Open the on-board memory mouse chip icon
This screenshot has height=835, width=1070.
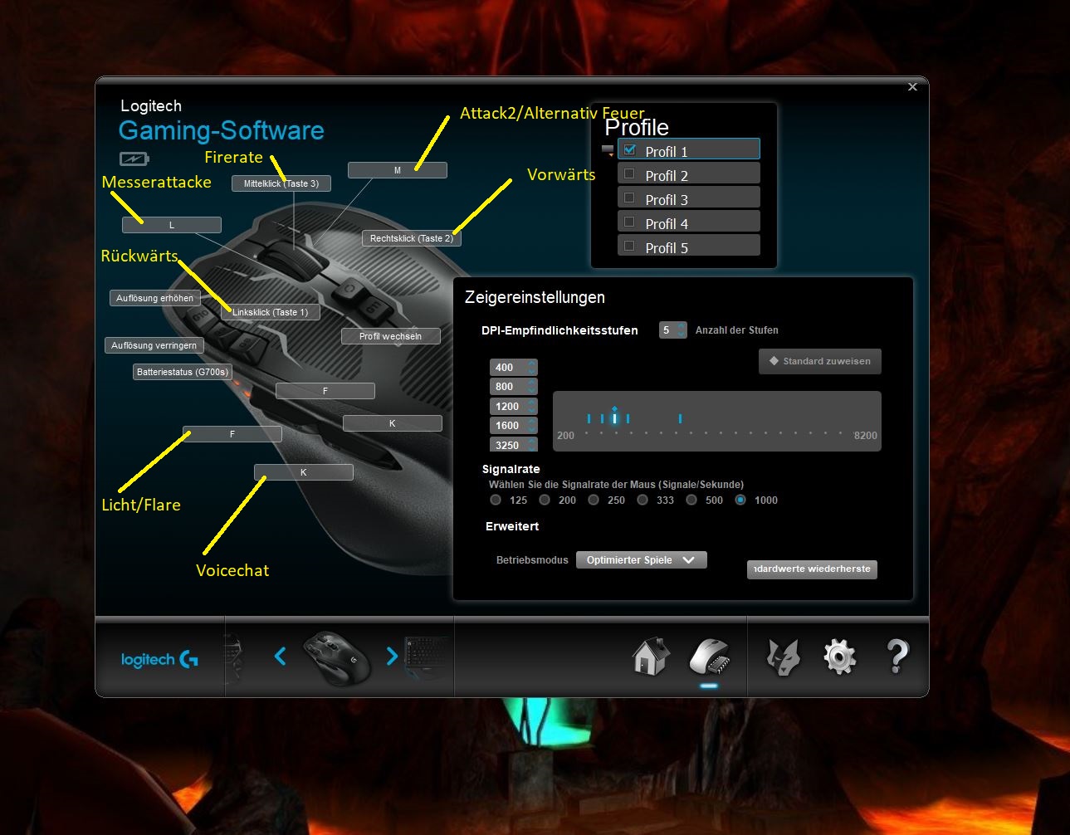click(709, 657)
